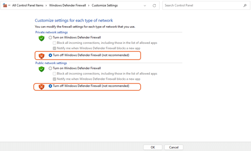Click the green shield under Public network settings
This screenshot has height=151, width=251.
coord(41,69)
